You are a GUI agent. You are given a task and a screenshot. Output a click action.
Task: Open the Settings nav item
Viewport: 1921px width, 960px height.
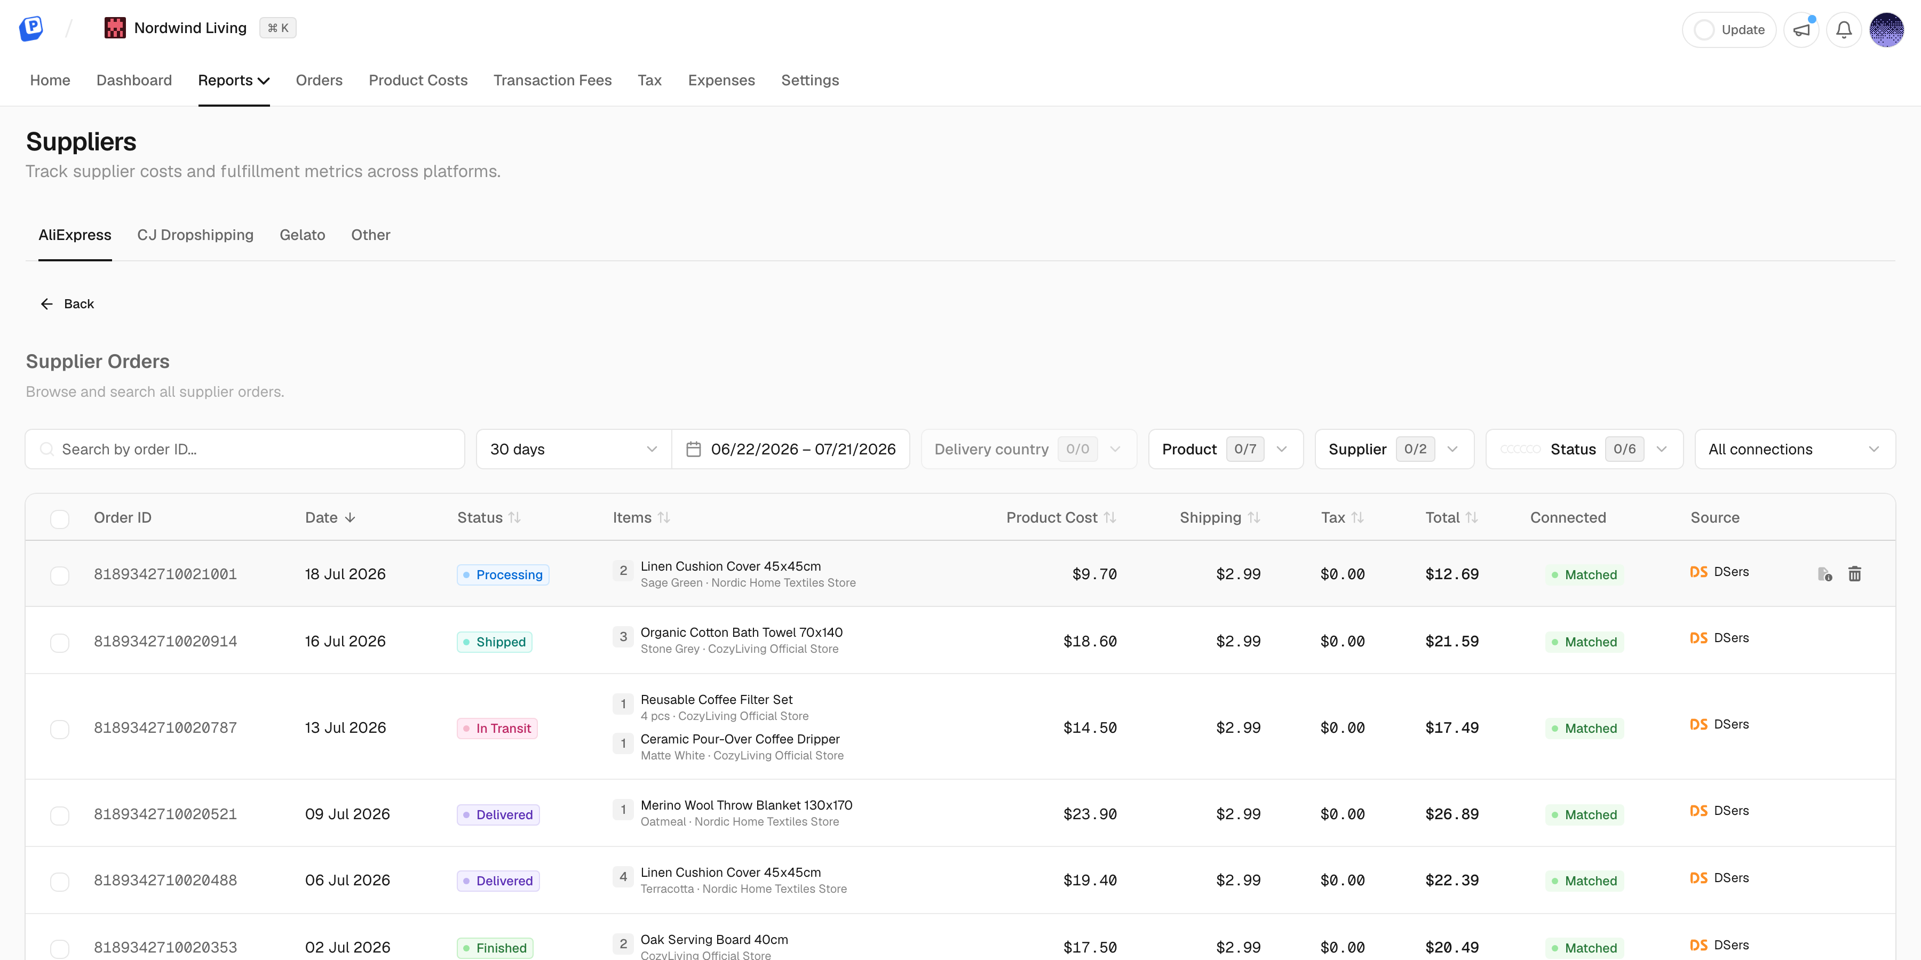click(810, 81)
